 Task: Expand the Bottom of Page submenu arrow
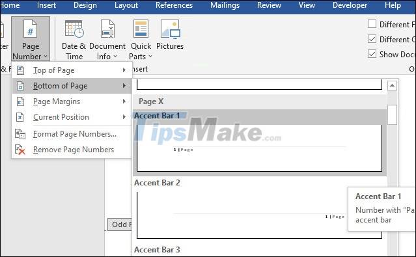(x=124, y=86)
